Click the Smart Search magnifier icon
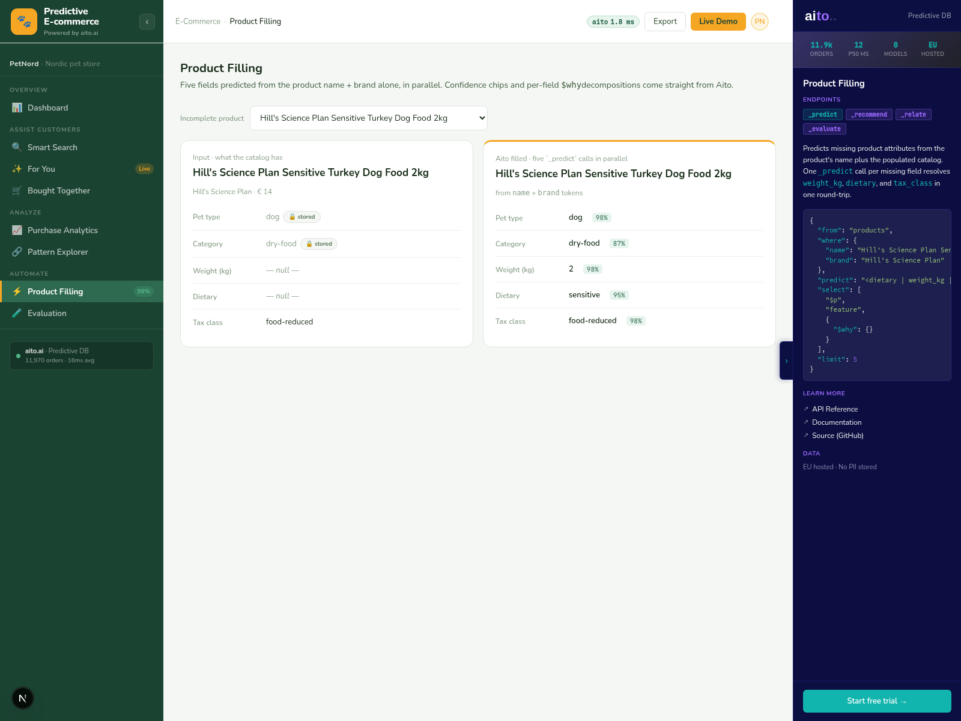961x721 pixels. (x=17, y=147)
